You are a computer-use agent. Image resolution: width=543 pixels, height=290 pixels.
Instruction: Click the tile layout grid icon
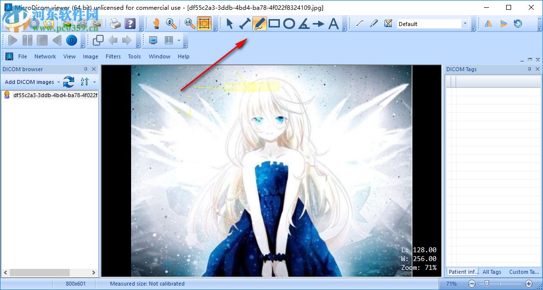(x=169, y=41)
